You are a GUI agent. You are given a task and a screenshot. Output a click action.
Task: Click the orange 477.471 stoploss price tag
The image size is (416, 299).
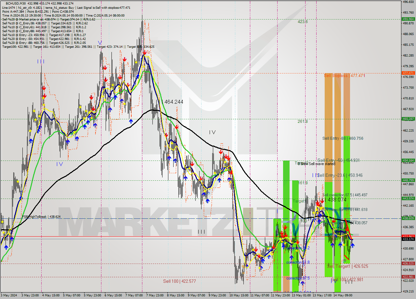point(408,73)
